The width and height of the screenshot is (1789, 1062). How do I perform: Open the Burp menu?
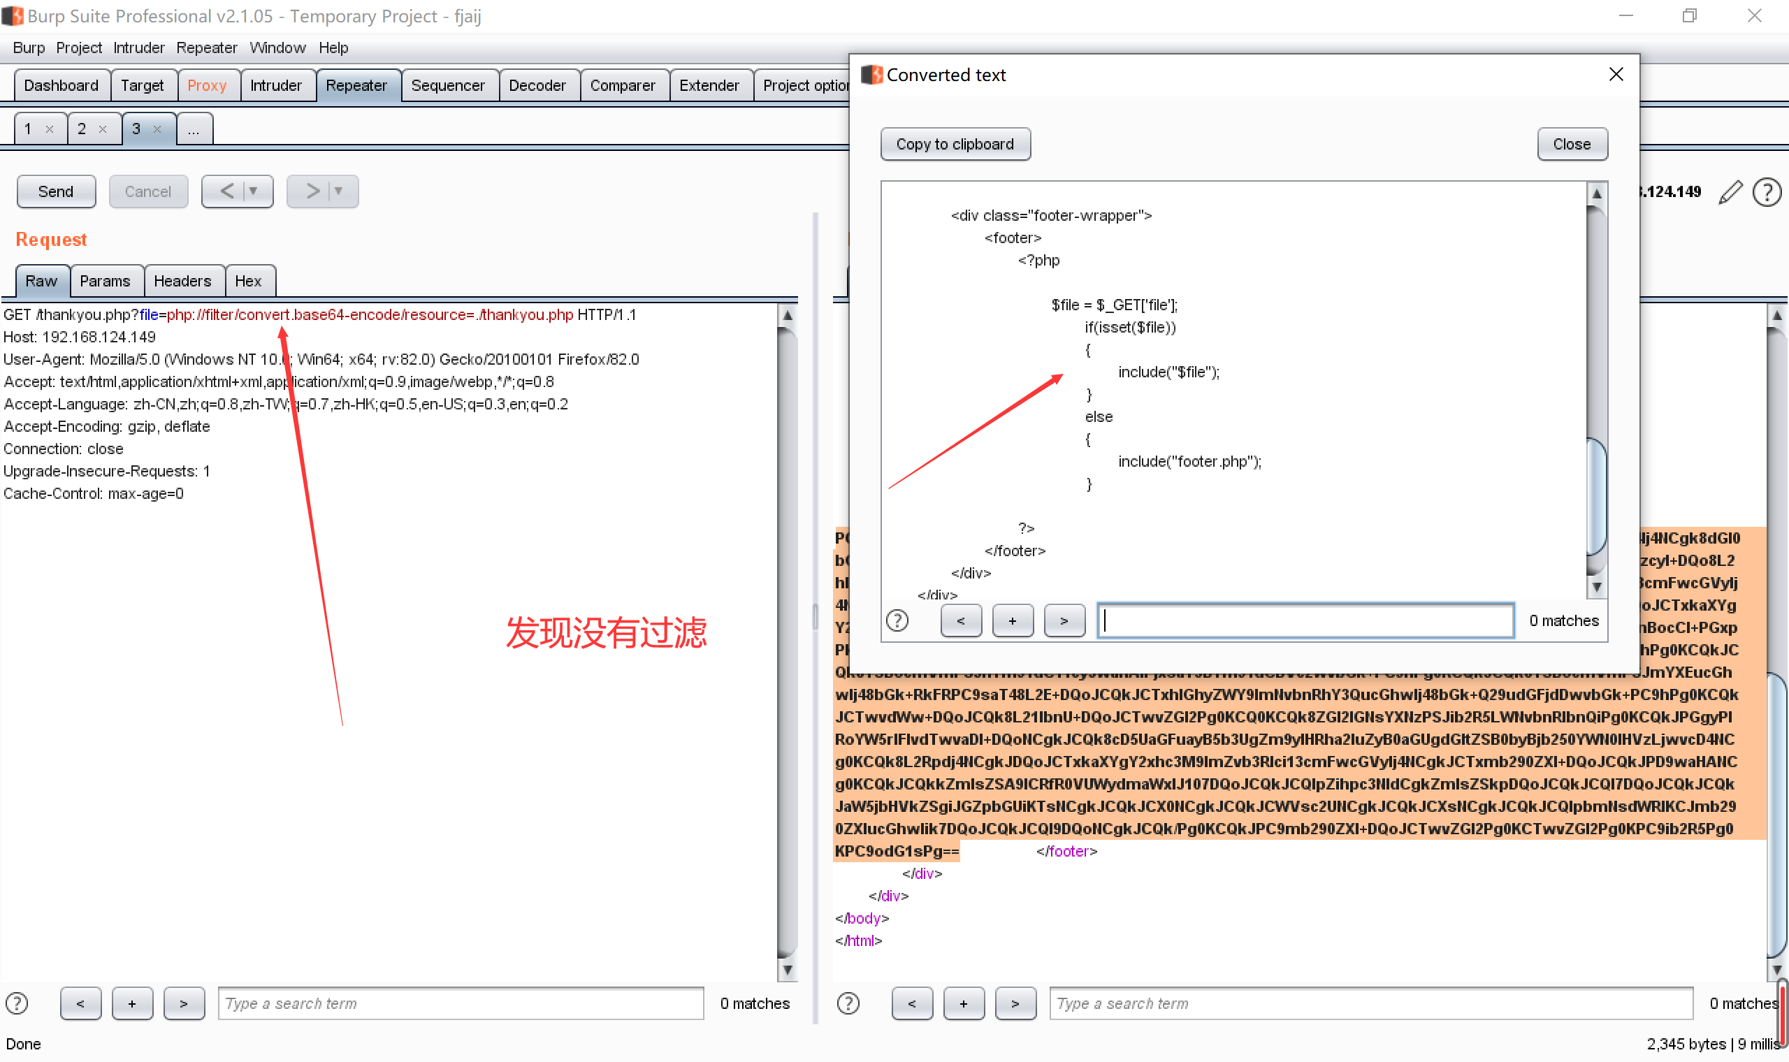tap(29, 48)
